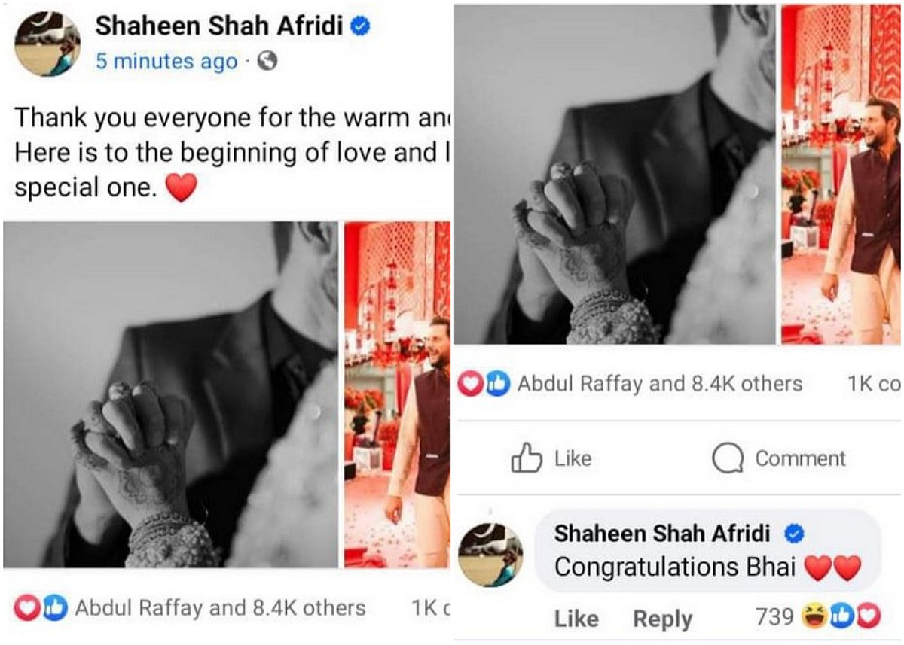This screenshot has height=645, width=904.
Task: Open 'Abdul Raffay and 8.4K others' on right post
Action: point(660,384)
